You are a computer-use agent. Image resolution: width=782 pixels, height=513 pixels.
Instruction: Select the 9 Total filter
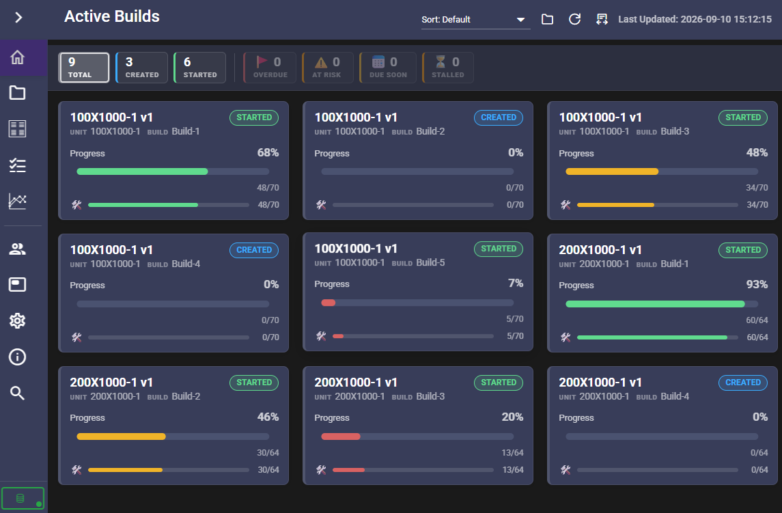coord(84,68)
